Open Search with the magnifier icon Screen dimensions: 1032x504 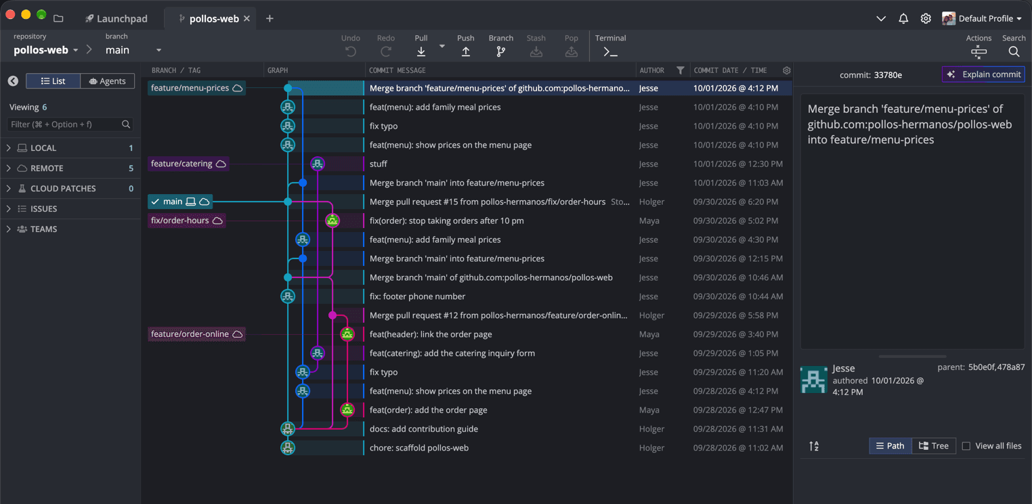click(1014, 51)
